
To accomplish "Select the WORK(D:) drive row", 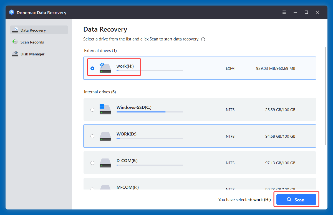I will 200,136.
